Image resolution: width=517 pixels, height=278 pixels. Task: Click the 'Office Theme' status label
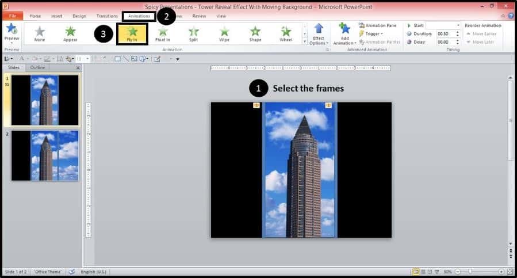tap(48, 272)
